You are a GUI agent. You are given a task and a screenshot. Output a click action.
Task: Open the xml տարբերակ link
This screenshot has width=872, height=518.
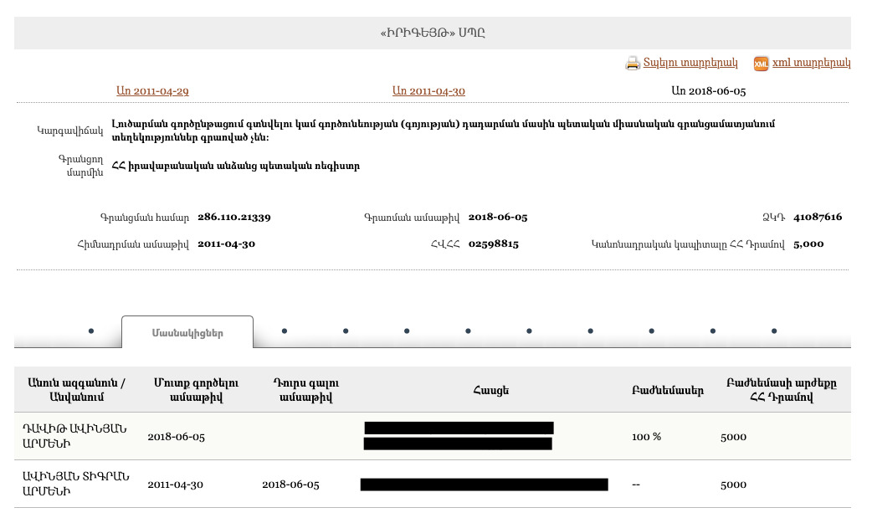[x=811, y=63]
